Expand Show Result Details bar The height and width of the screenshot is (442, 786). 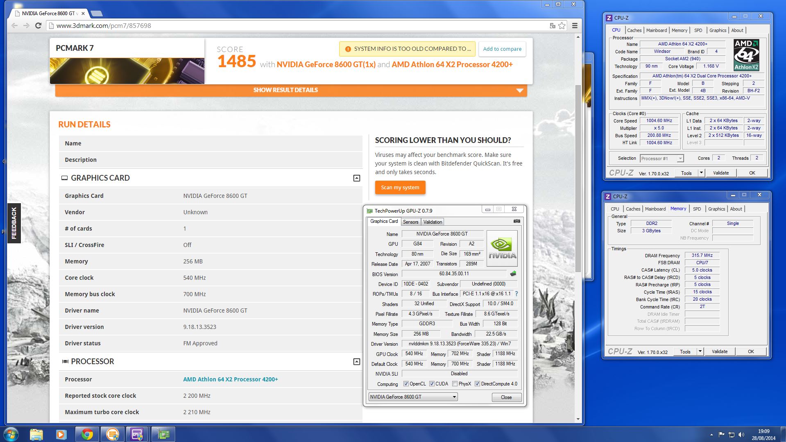coord(291,90)
